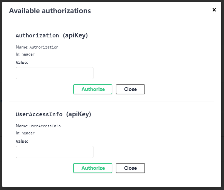Click "(apiKey)" text beside Authorization heading
This screenshot has width=224, height=190.
(75, 35)
